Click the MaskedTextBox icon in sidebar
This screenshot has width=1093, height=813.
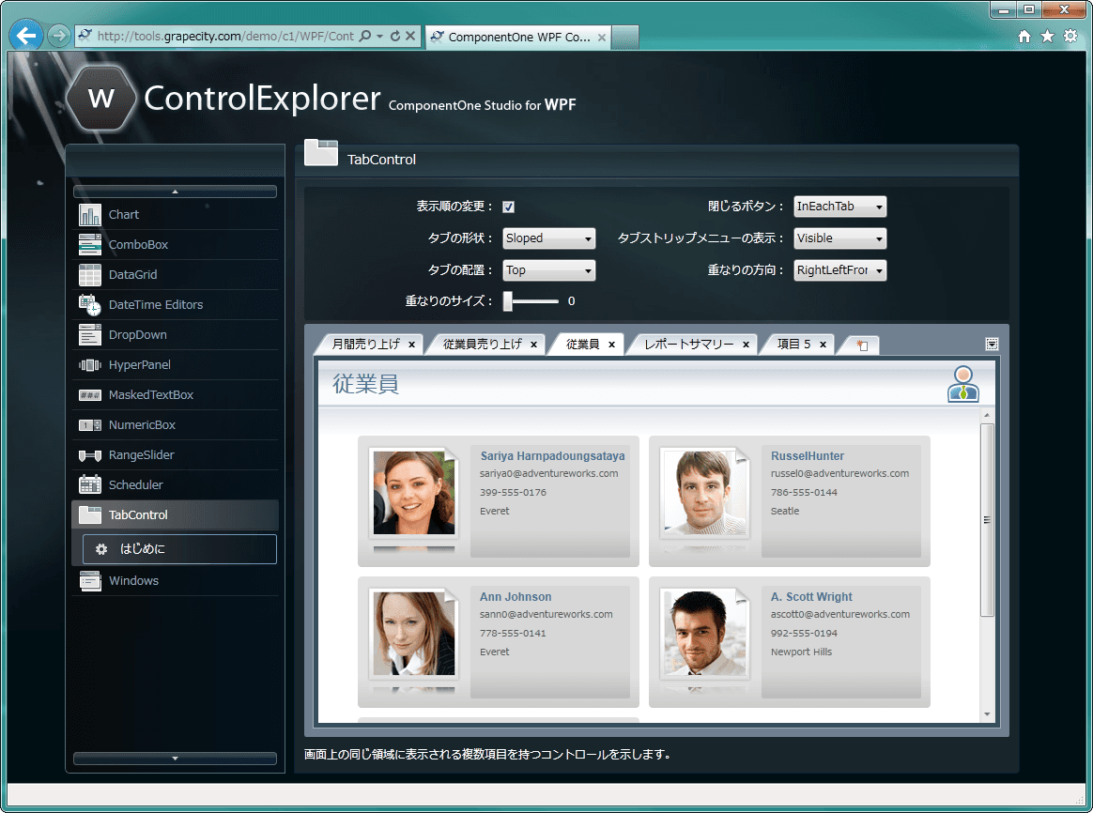[x=90, y=395]
